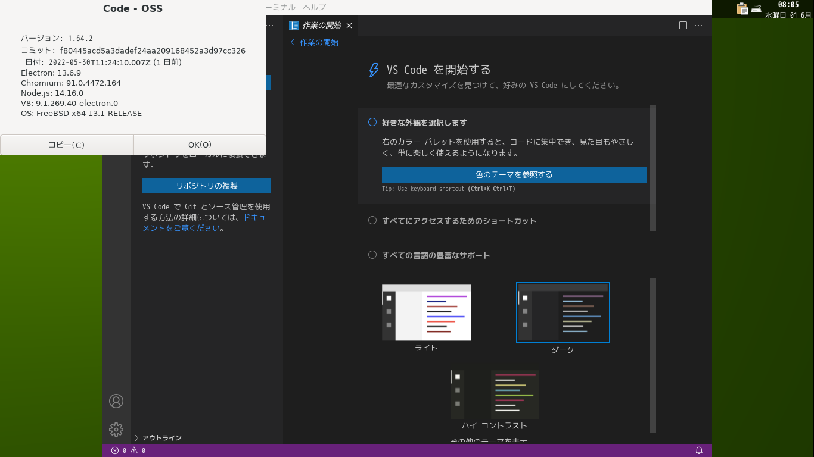Click the clipboard icon in the system tray
This screenshot has width=814, height=457.
[742, 8]
